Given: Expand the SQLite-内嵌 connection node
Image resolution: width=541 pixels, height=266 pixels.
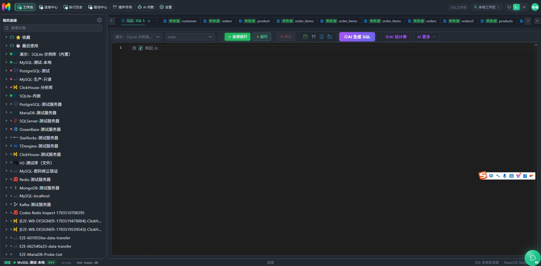Looking at the screenshot, I should (6, 96).
